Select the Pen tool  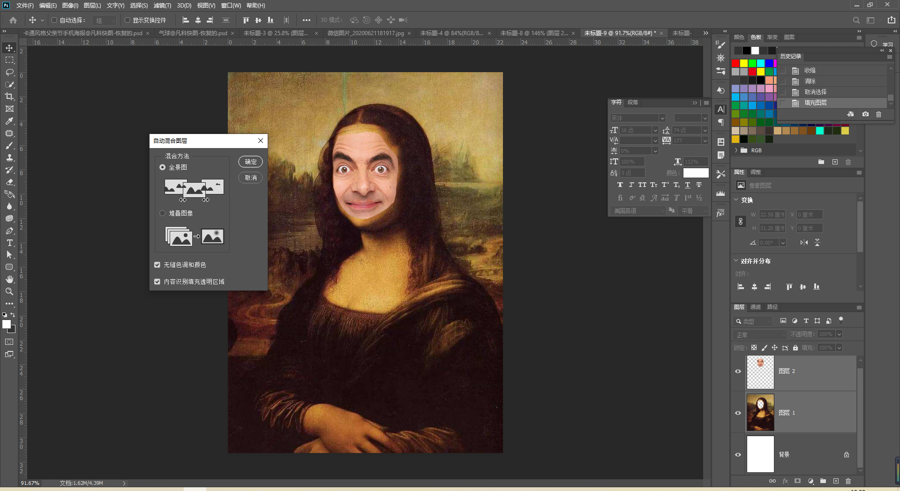click(x=9, y=231)
